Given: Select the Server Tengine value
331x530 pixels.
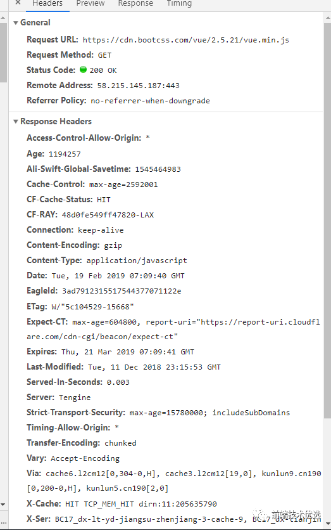Looking at the screenshot, I should 75,397.
